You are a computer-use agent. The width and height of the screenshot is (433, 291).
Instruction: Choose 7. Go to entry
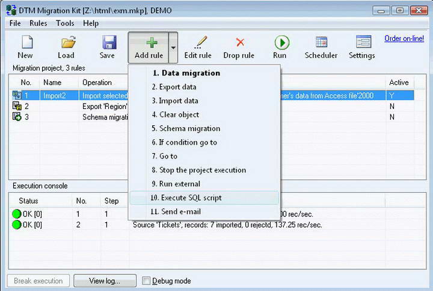(204, 156)
